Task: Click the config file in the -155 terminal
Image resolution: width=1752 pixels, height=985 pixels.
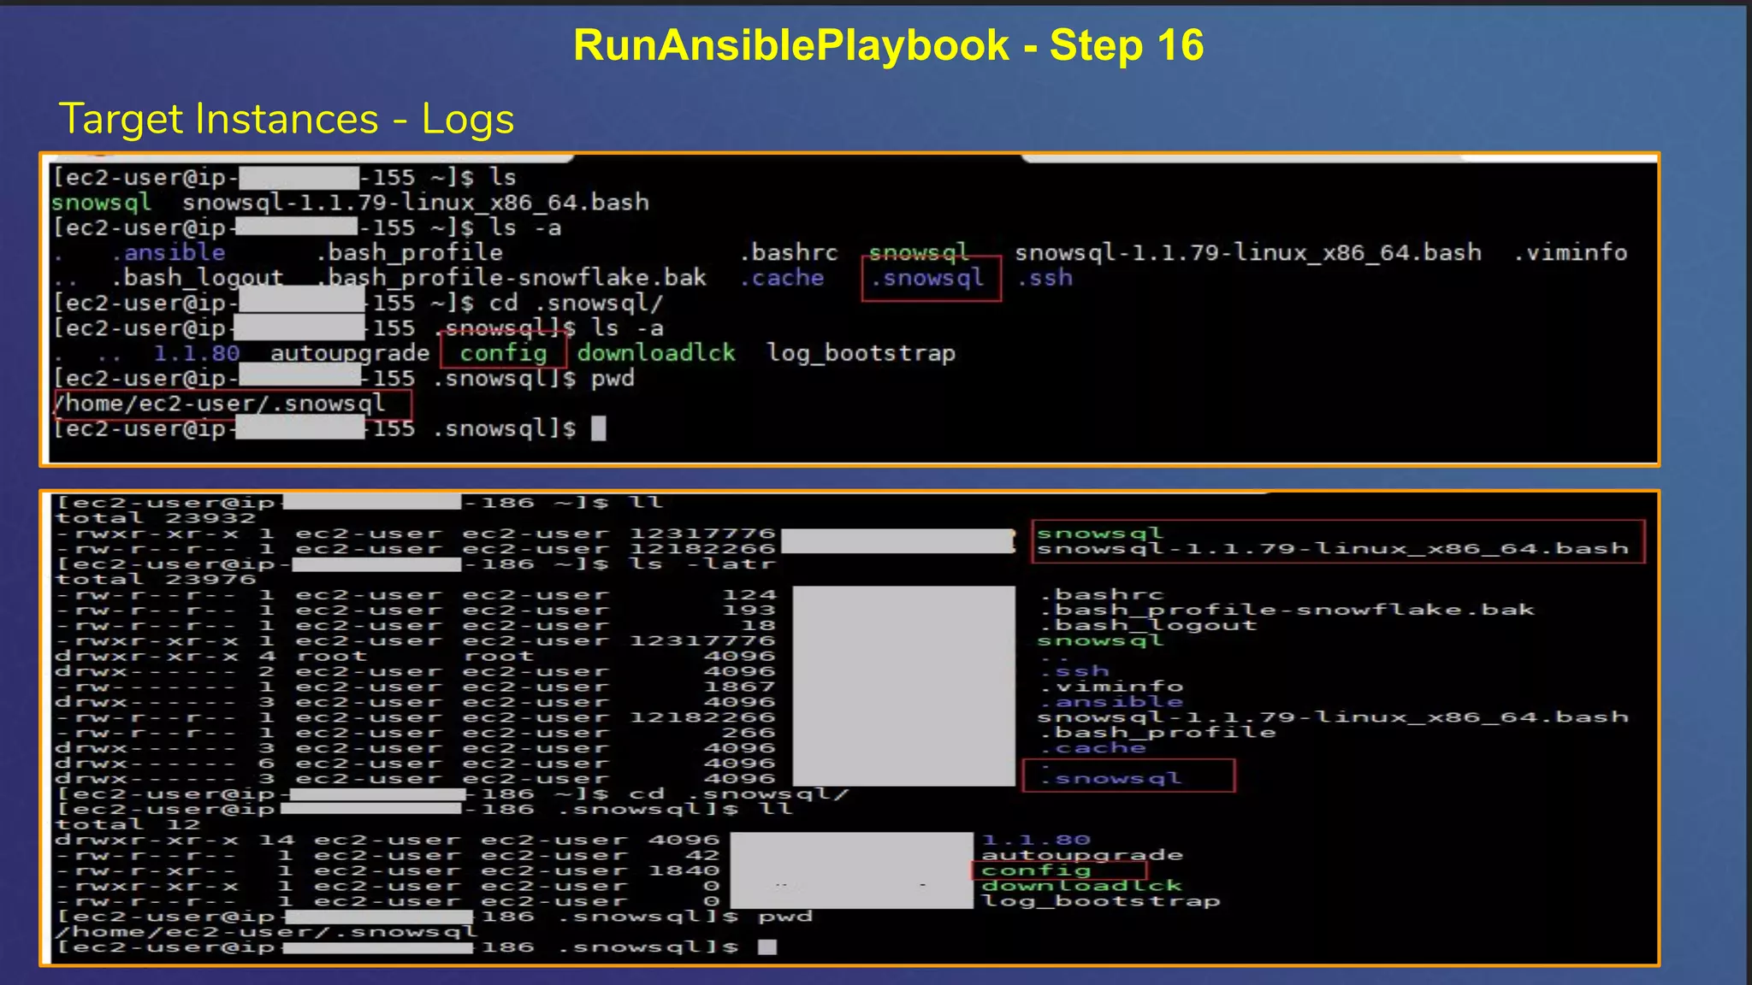Action: click(x=503, y=353)
